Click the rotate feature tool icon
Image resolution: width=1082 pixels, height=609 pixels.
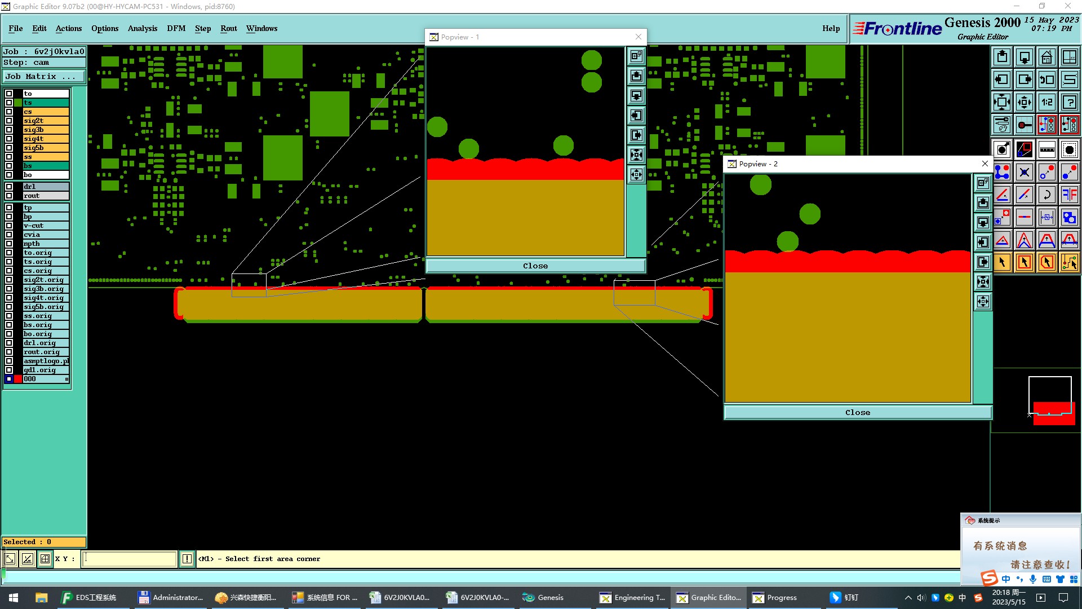pyautogui.click(x=1046, y=195)
